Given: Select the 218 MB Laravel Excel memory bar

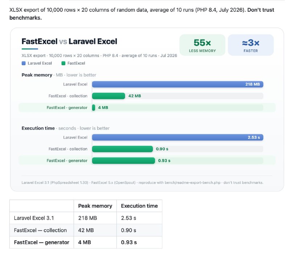Looking at the screenshot, I should pyautogui.click(x=178, y=84).
